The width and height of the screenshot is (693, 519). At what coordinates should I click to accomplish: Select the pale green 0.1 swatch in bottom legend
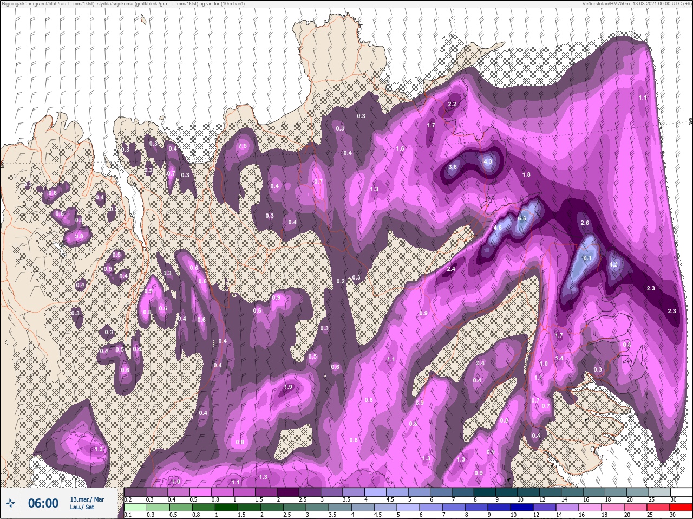coord(135,507)
